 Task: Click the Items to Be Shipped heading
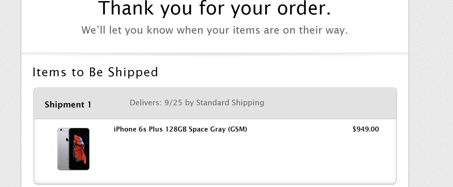95,72
